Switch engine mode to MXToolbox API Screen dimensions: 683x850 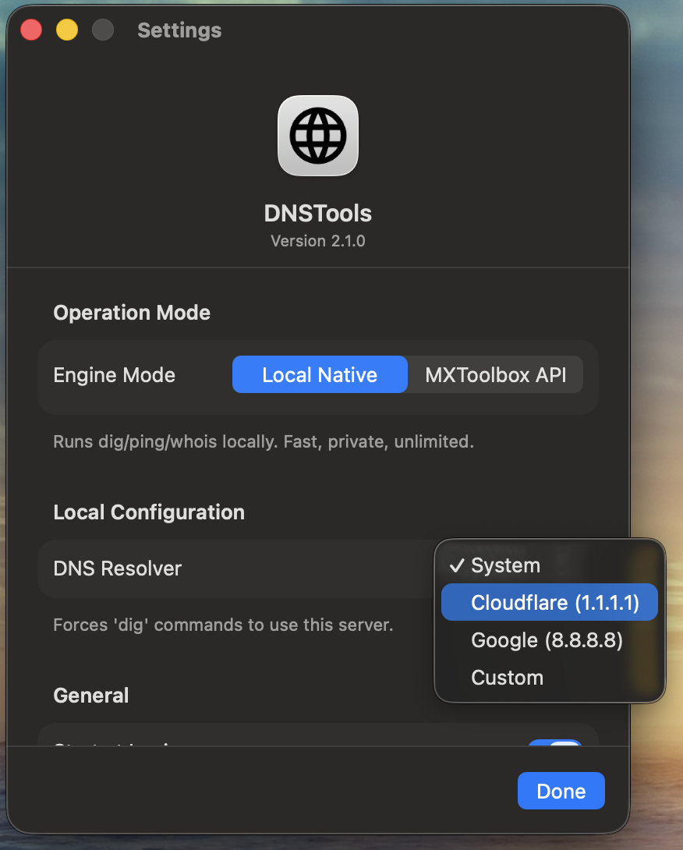coord(495,375)
